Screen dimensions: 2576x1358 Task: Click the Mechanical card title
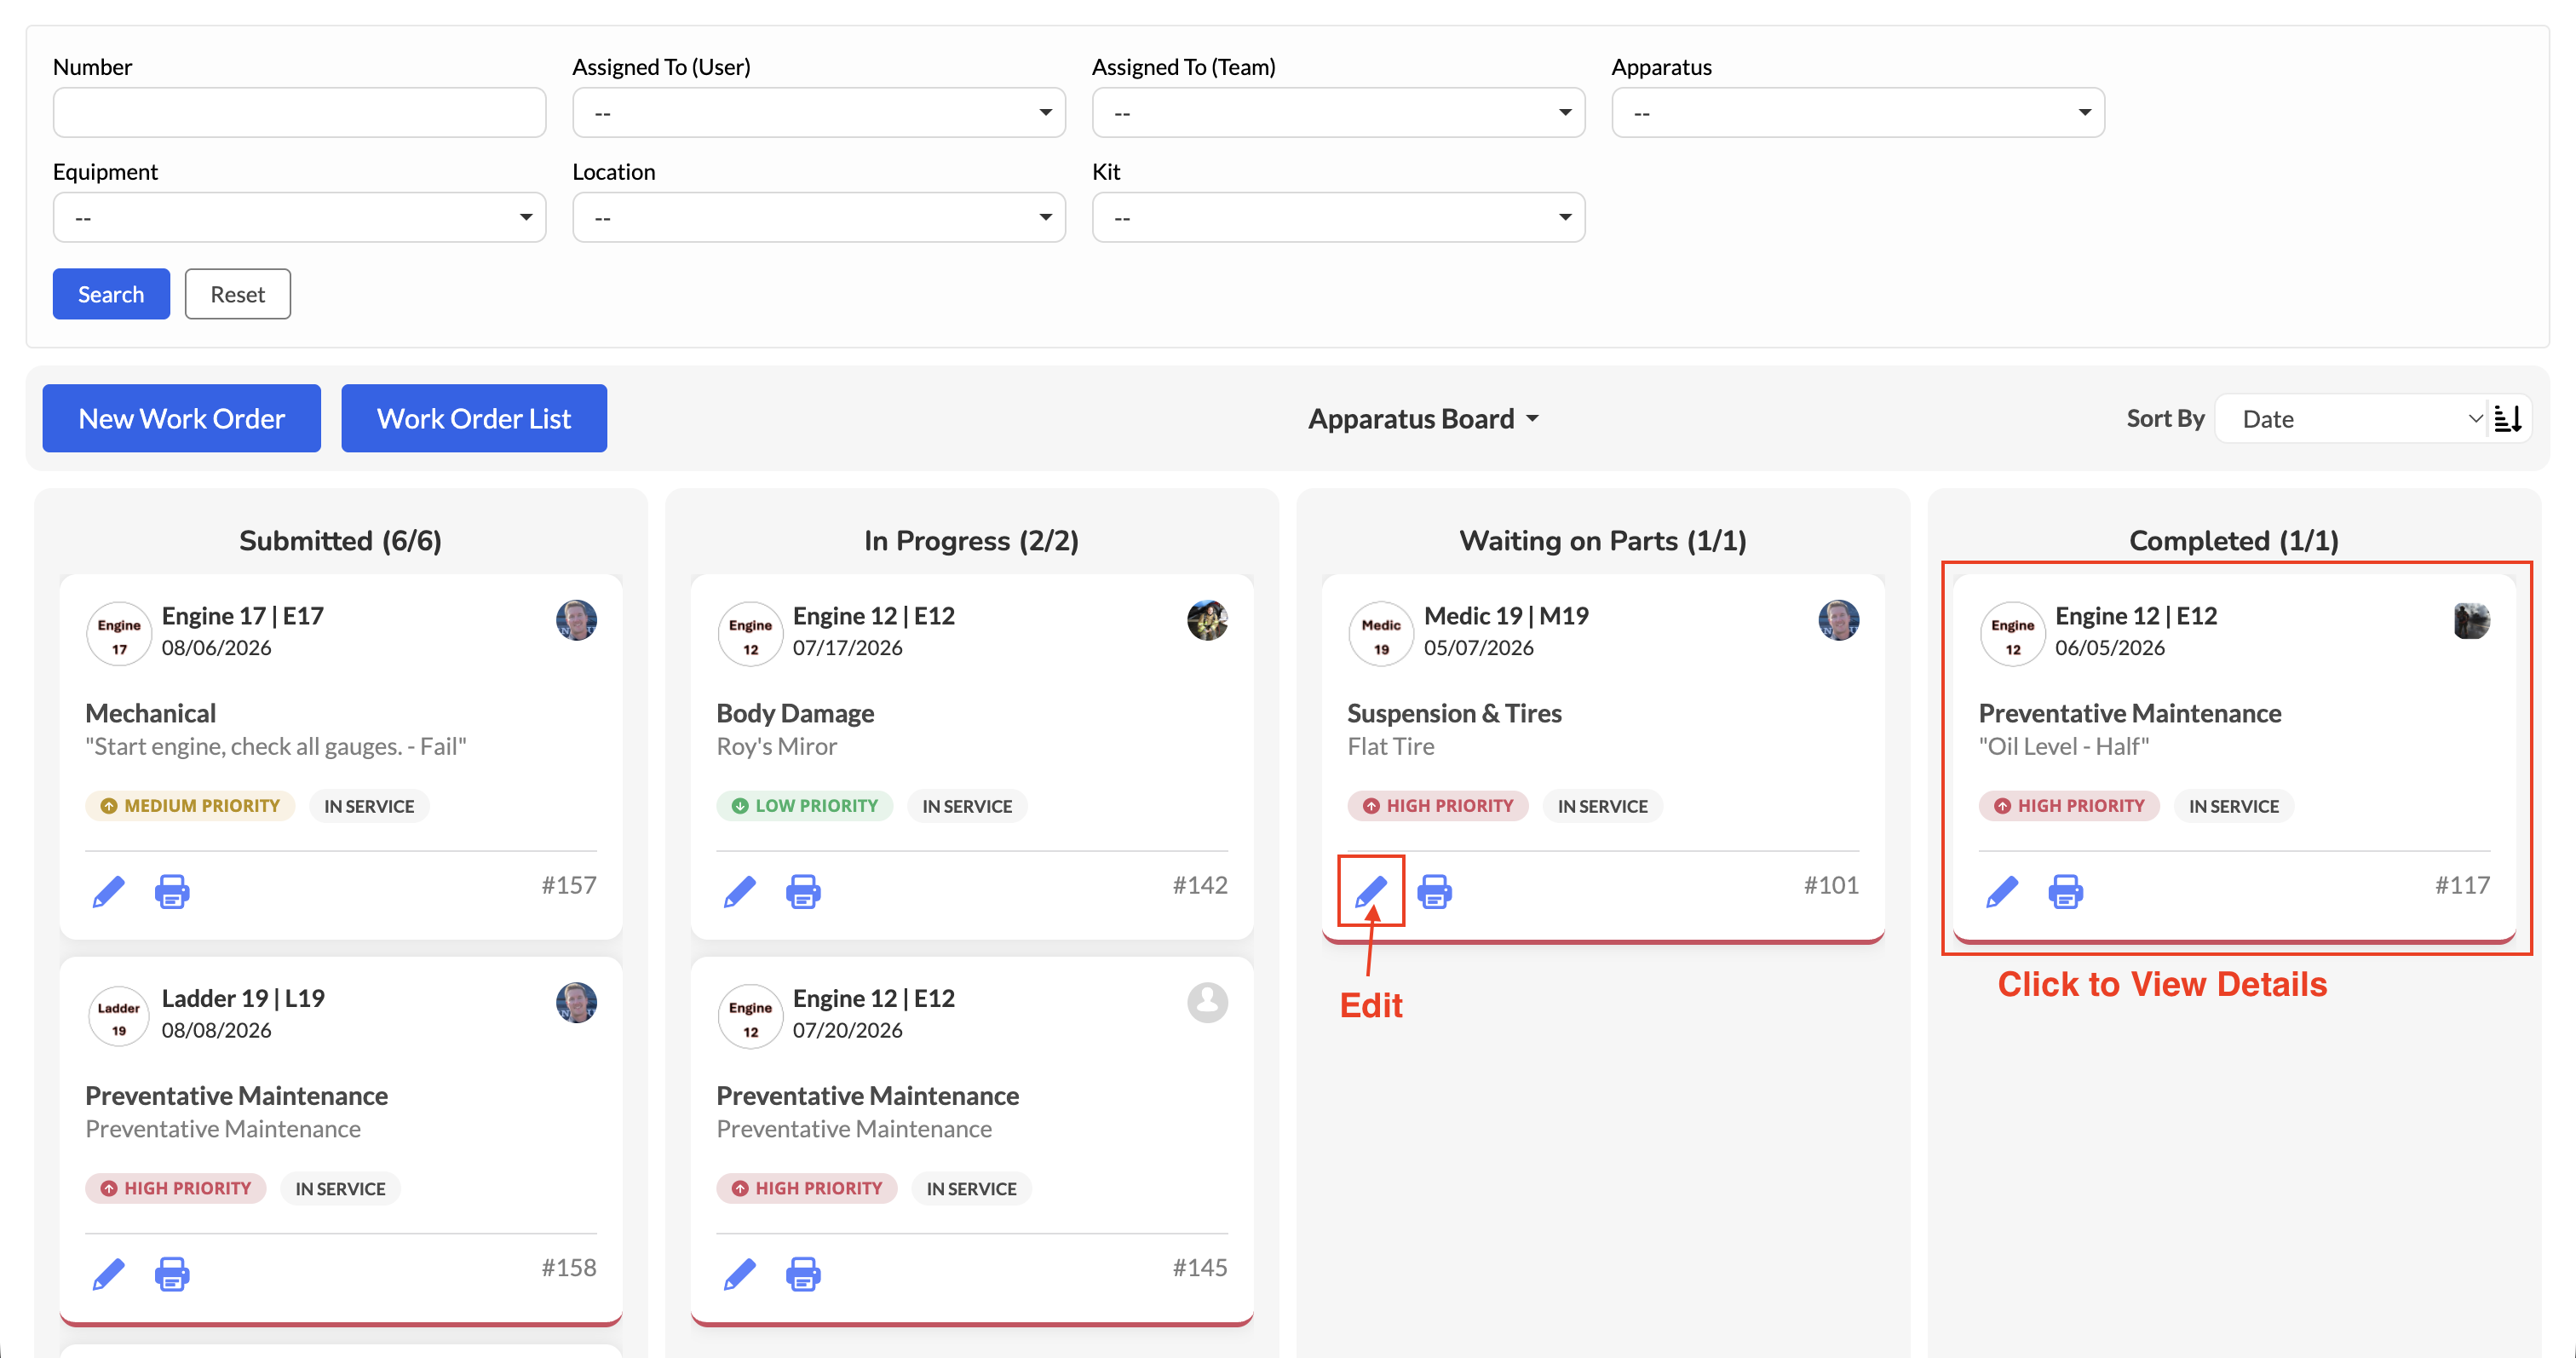(150, 713)
